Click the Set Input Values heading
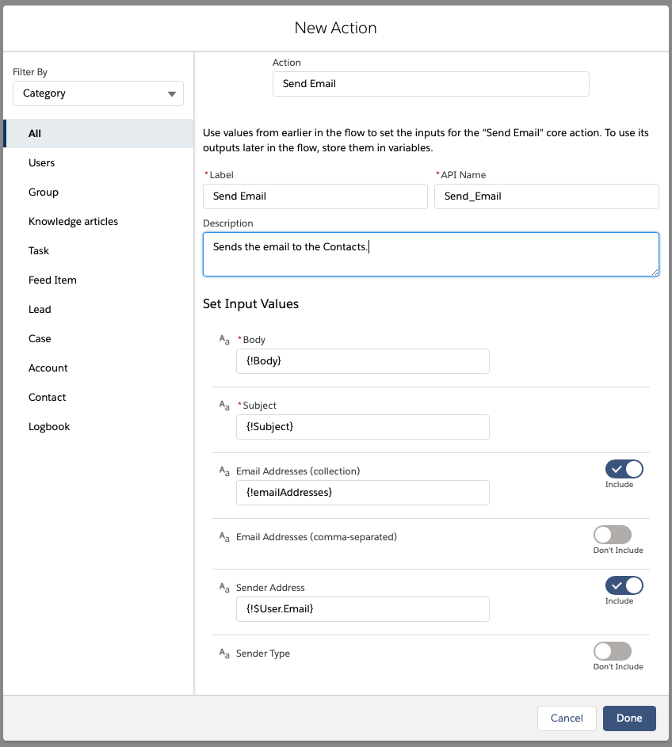 pos(250,304)
